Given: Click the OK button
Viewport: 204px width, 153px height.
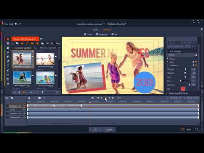Looking at the screenshot, I should pos(95,130).
